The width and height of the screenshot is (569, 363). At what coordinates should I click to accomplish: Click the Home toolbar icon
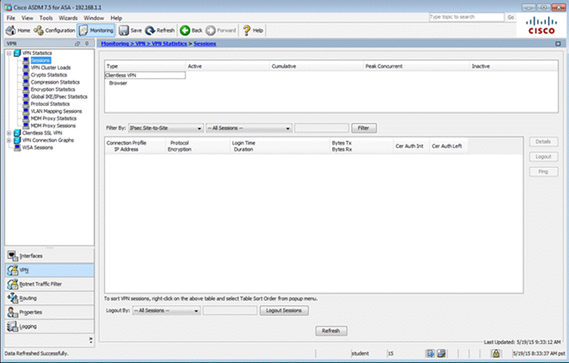12,30
